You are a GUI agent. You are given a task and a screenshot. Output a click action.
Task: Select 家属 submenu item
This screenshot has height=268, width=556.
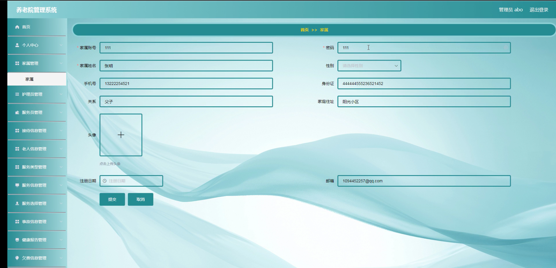(37, 79)
